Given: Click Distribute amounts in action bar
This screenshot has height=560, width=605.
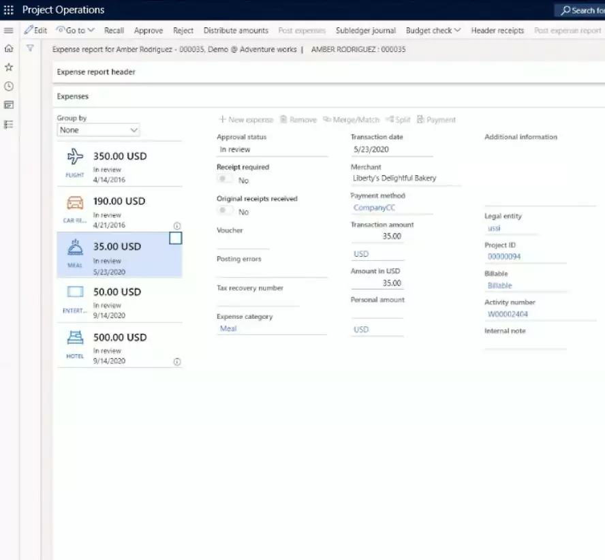Looking at the screenshot, I should [236, 31].
